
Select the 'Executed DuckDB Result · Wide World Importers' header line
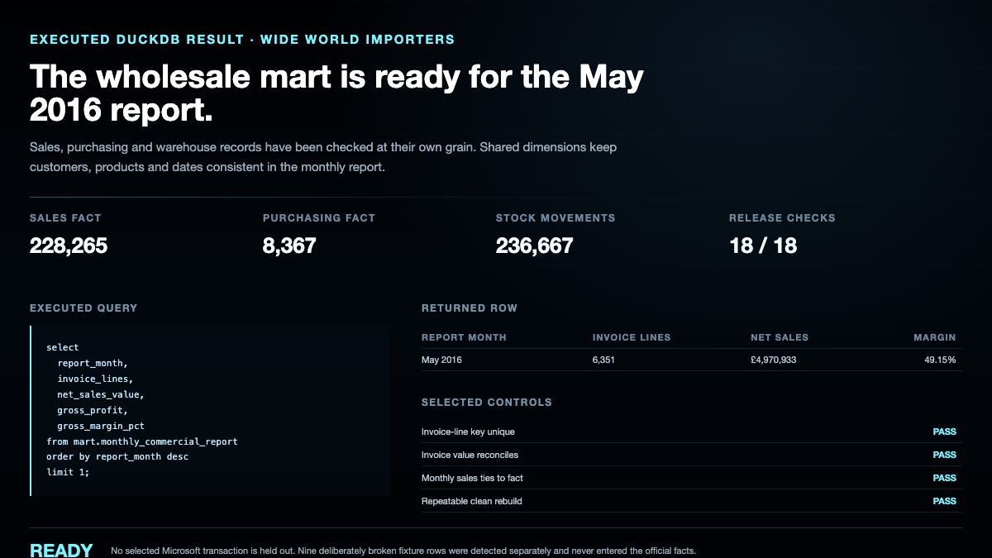click(242, 39)
